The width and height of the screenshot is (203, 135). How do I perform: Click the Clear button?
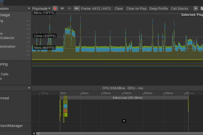(x=119, y=9)
